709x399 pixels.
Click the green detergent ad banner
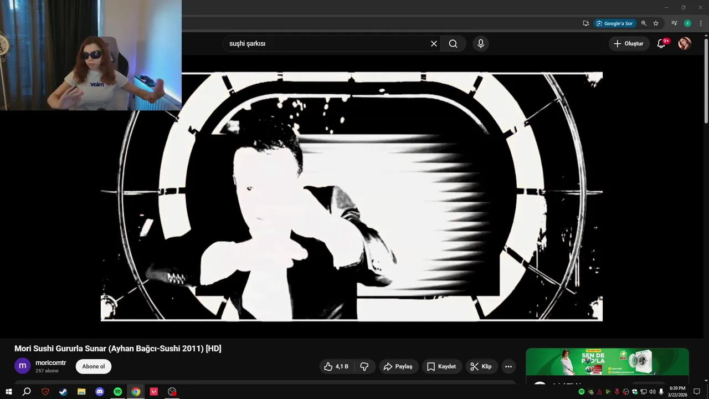coord(607,362)
